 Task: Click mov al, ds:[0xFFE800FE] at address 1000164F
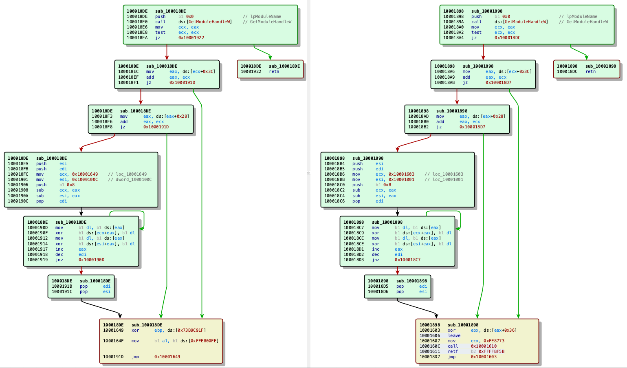[161, 341]
